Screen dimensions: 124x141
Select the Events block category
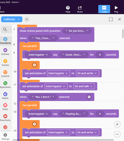click(5, 63)
